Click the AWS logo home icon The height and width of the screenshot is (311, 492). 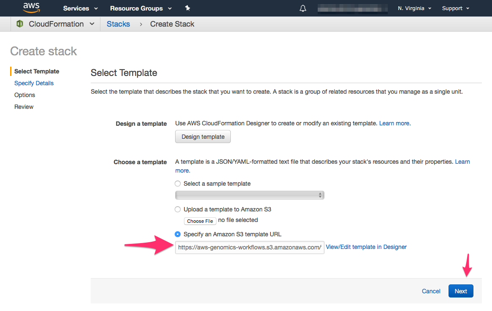(x=31, y=8)
